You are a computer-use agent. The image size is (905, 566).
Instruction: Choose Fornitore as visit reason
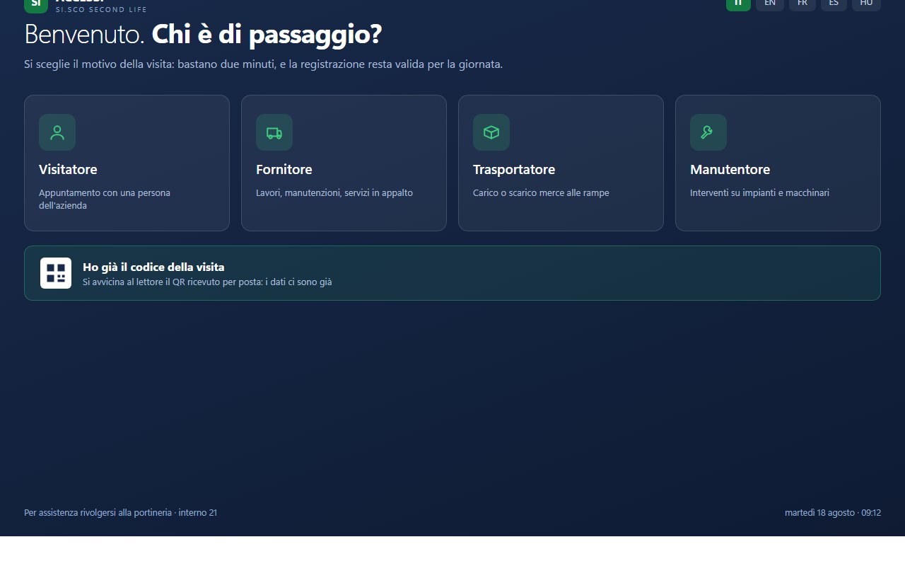tap(344, 163)
